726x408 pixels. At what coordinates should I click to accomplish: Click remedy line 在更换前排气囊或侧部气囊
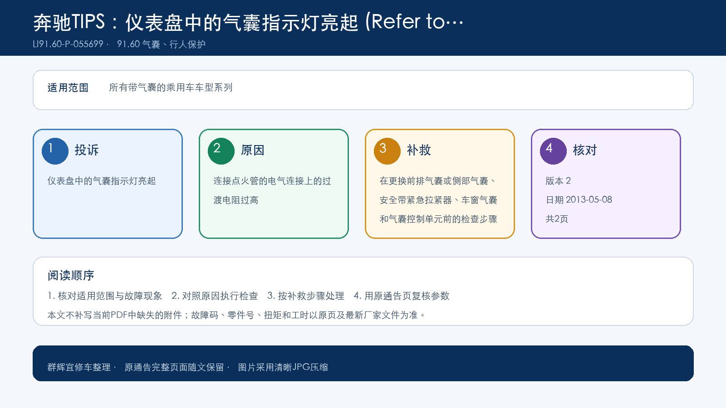tap(437, 181)
